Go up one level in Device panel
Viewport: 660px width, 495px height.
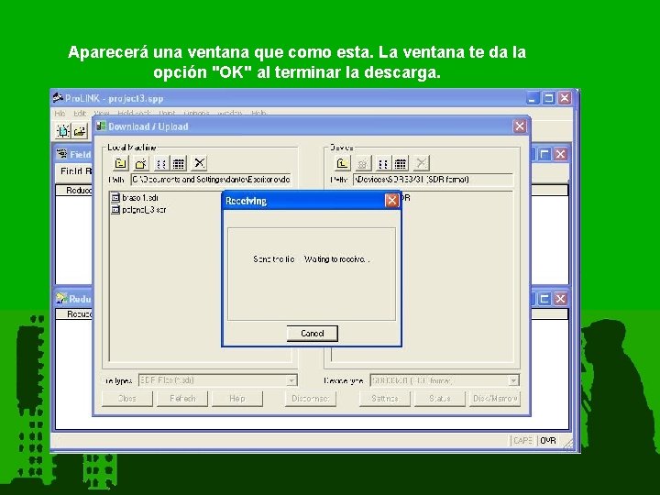342,163
